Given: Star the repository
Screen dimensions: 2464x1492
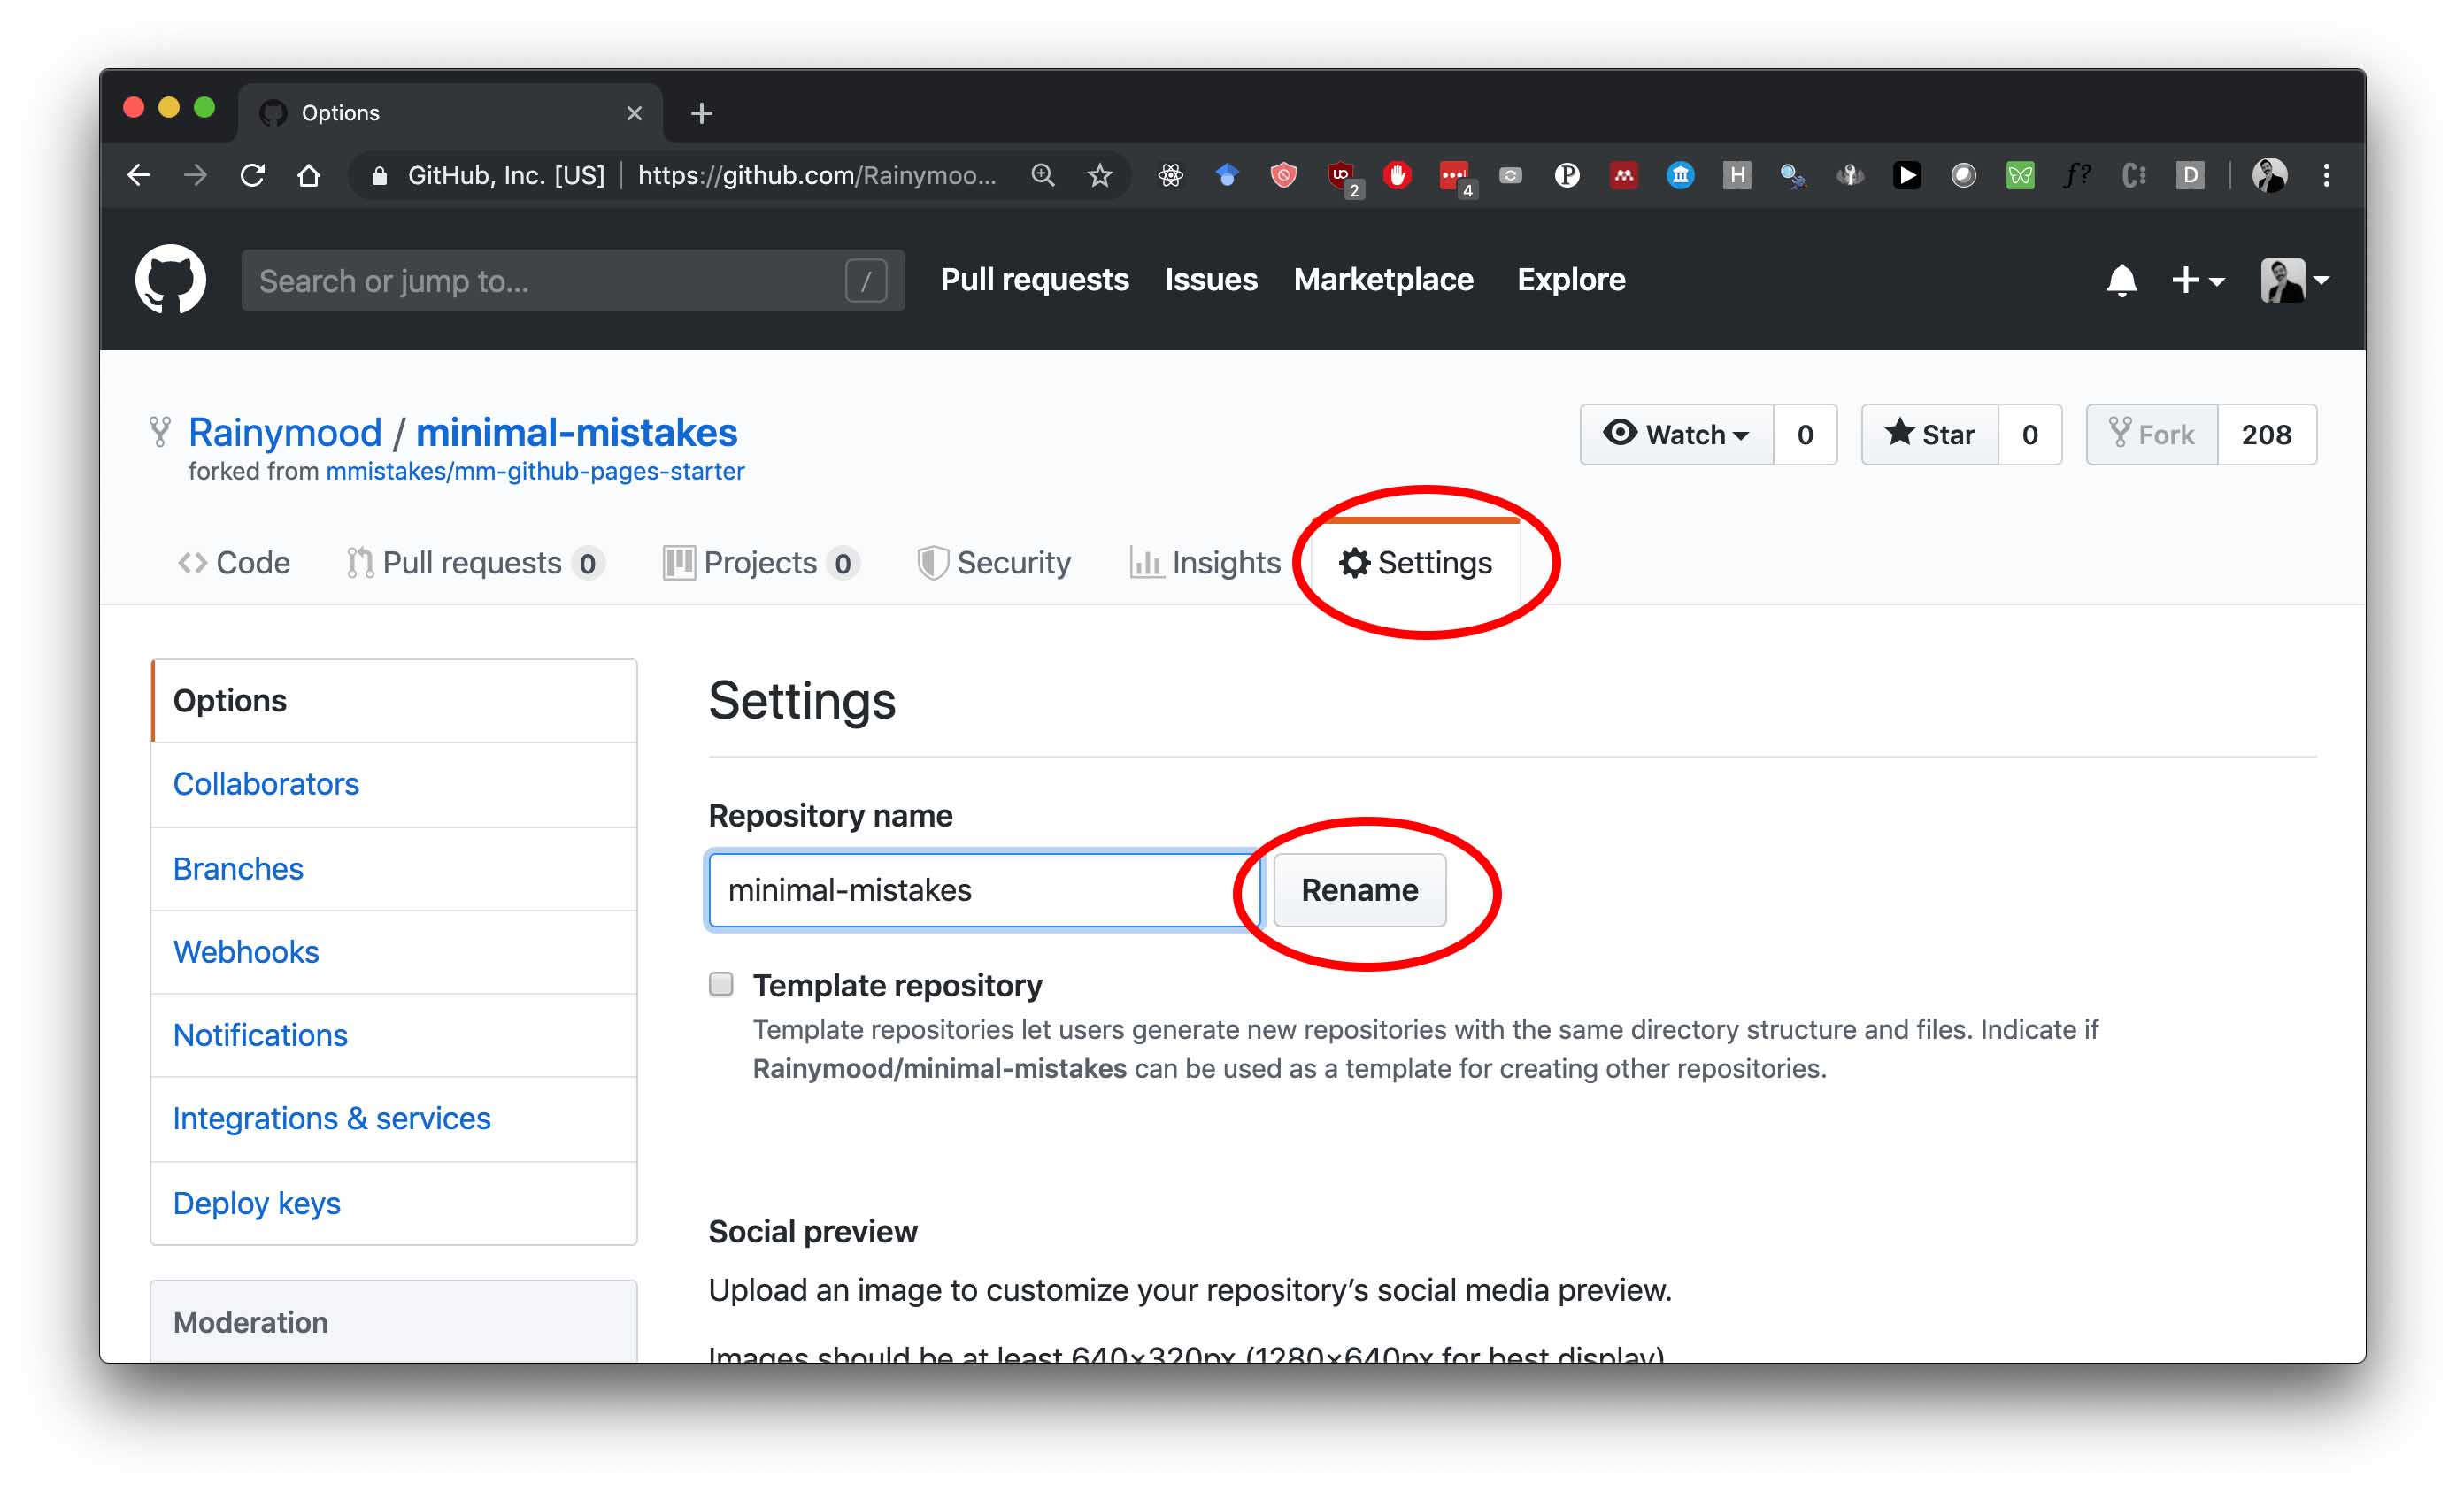Looking at the screenshot, I should (x=1930, y=435).
